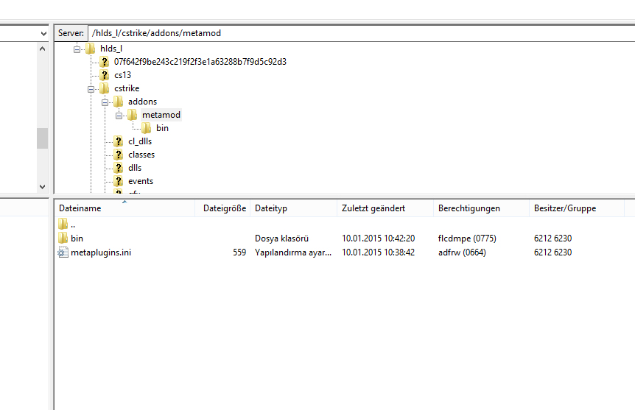Click the left panel scrollbar down arrow
Screen dimensions: 635x410
click(42, 187)
